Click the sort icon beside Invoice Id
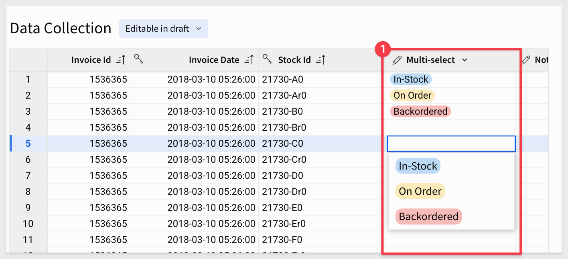Viewport: 568px width, 259px height. coord(121,60)
